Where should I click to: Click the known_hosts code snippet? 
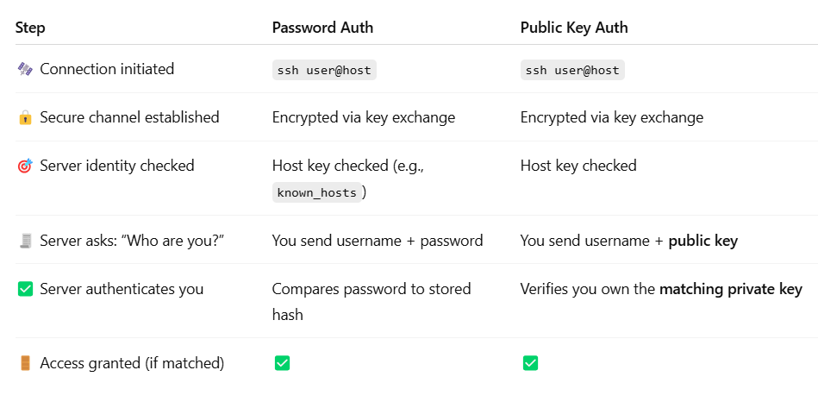[x=316, y=193]
